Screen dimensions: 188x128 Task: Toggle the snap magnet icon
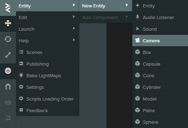click(x=8, y=87)
